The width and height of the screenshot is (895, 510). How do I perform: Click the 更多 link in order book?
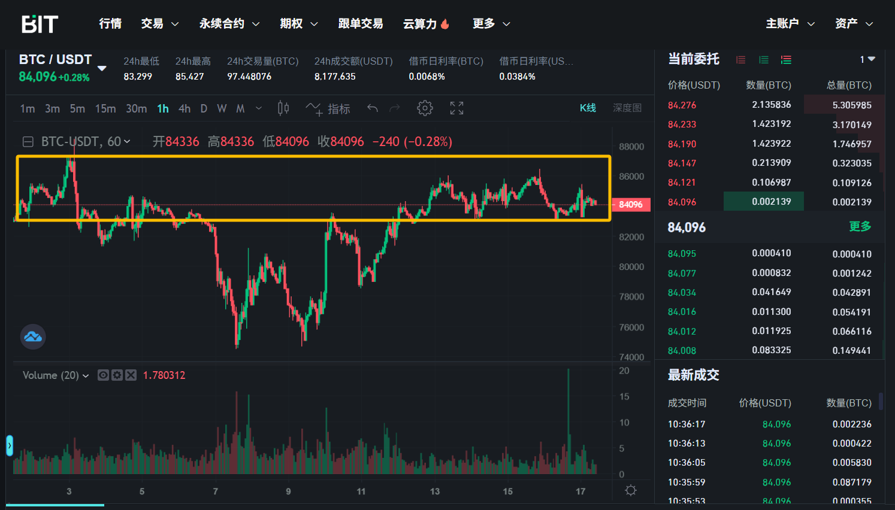(x=860, y=226)
